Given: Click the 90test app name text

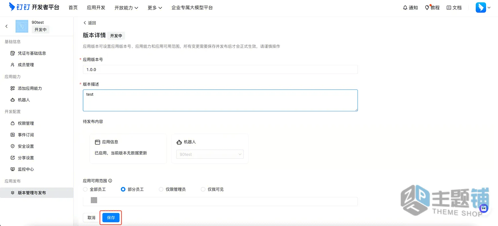Looking at the screenshot, I should tap(38, 23).
